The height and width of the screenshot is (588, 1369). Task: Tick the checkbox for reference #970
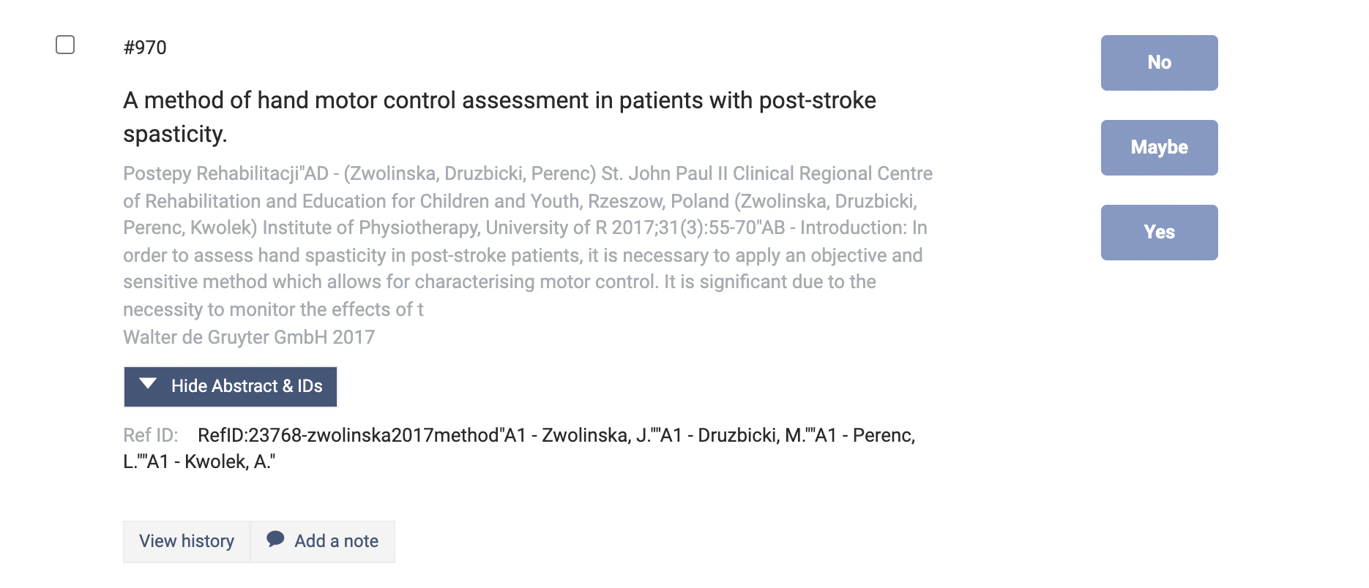(65, 45)
